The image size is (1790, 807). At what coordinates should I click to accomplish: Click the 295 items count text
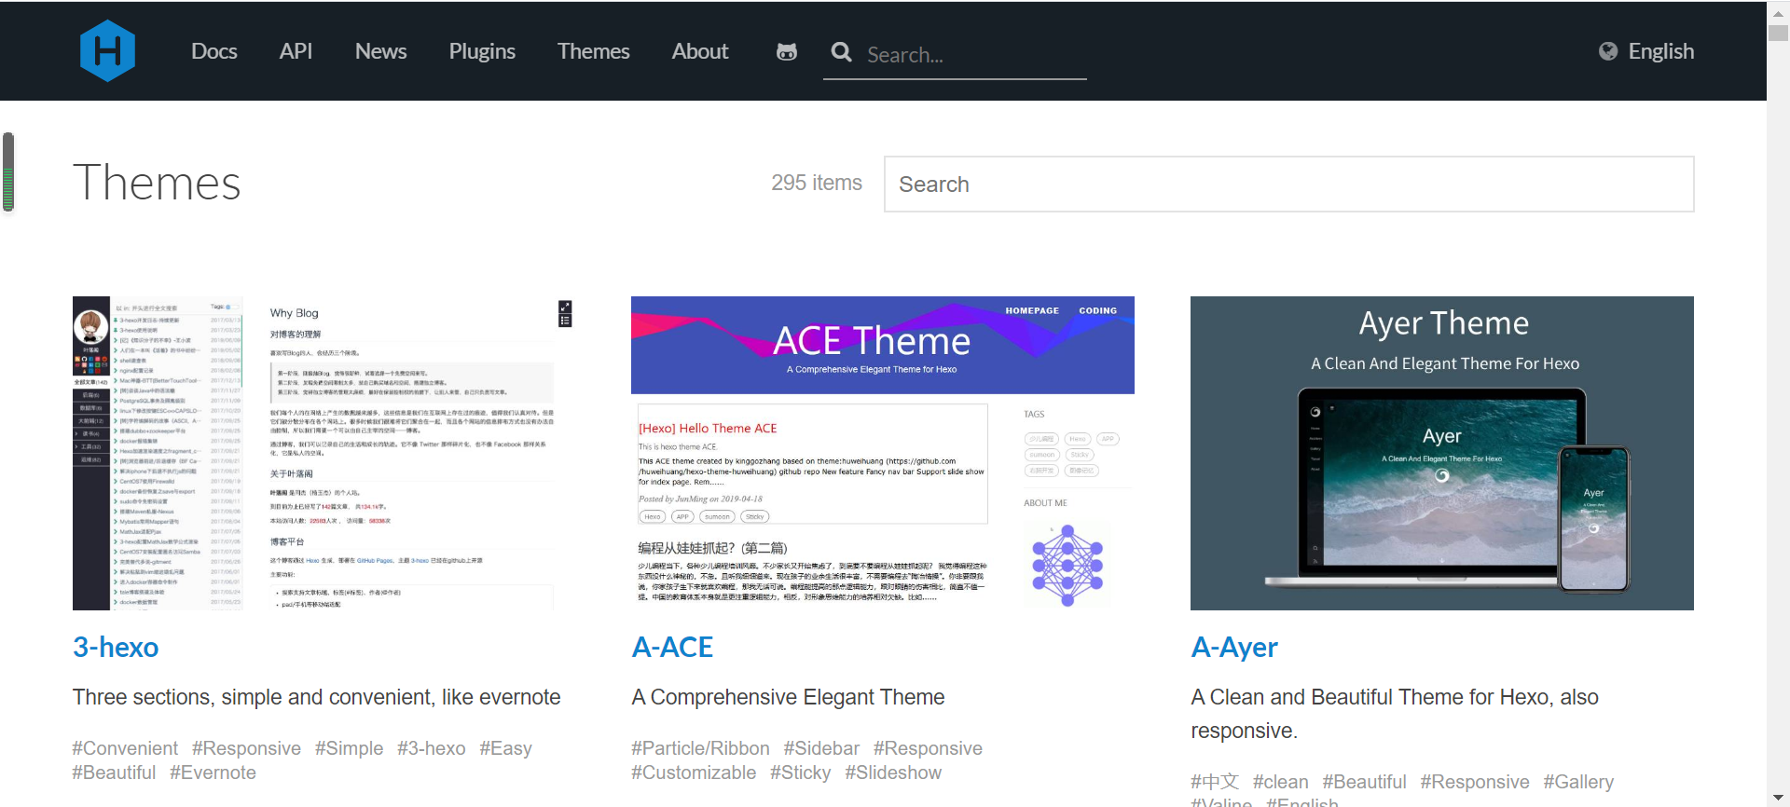click(817, 183)
